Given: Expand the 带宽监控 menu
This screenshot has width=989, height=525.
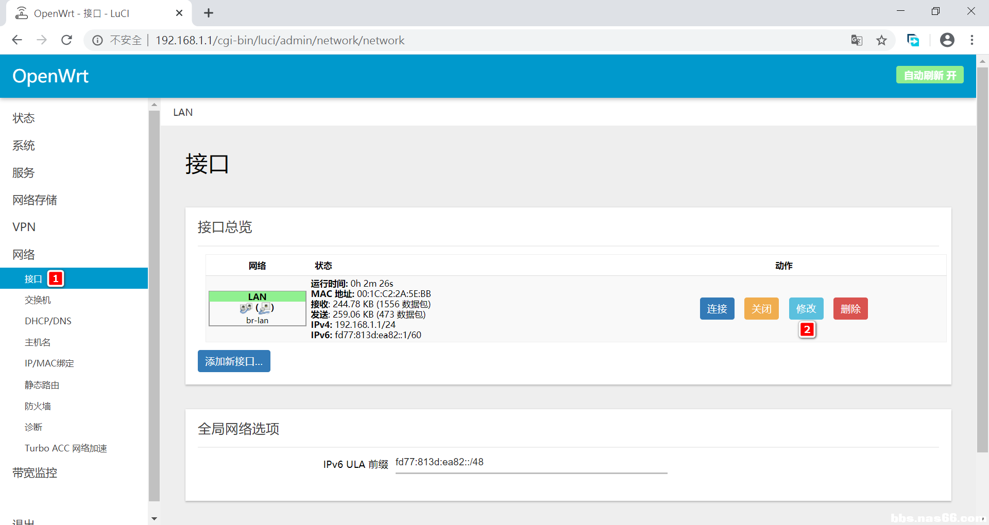Looking at the screenshot, I should [x=35, y=472].
